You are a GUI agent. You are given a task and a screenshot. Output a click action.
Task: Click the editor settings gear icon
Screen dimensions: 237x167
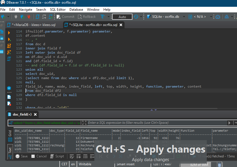pyautogui.click(x=9, y=88)
